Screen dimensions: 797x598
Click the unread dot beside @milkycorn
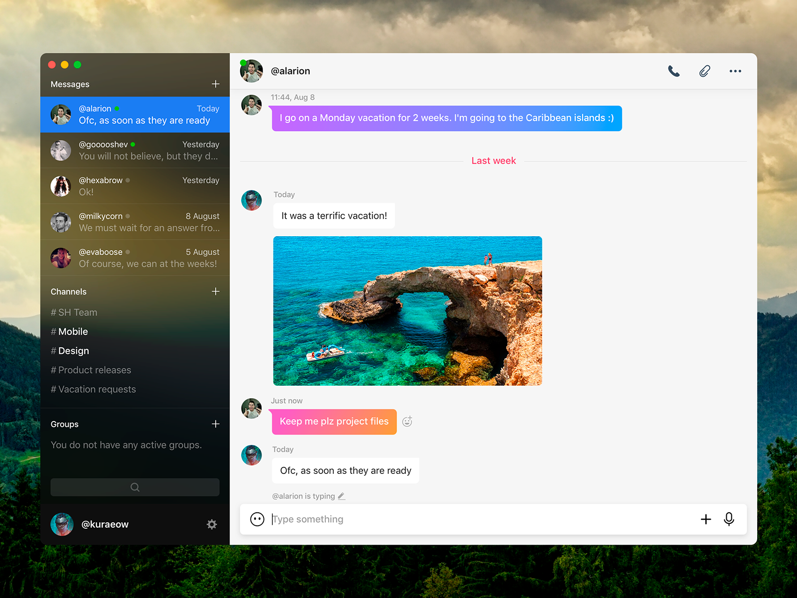[128, 216]
